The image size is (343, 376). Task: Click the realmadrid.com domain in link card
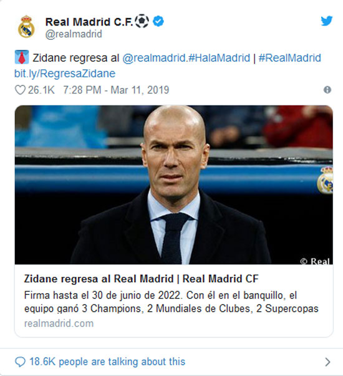[59, 324]
